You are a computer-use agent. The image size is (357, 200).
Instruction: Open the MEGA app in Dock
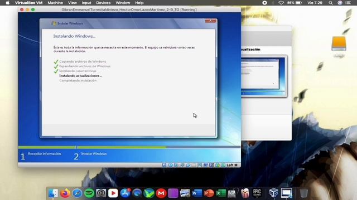[161, 193]
